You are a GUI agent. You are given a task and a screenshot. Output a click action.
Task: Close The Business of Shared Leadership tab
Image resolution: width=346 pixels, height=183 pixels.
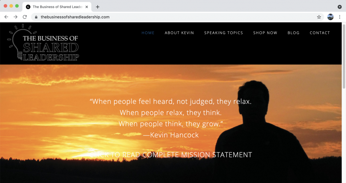pos(87,7)
